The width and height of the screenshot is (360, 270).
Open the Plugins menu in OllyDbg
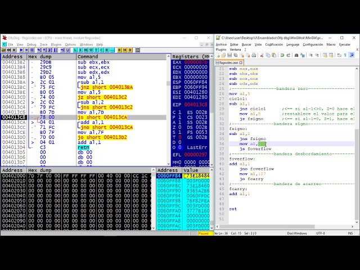click(x=56, y=44)
